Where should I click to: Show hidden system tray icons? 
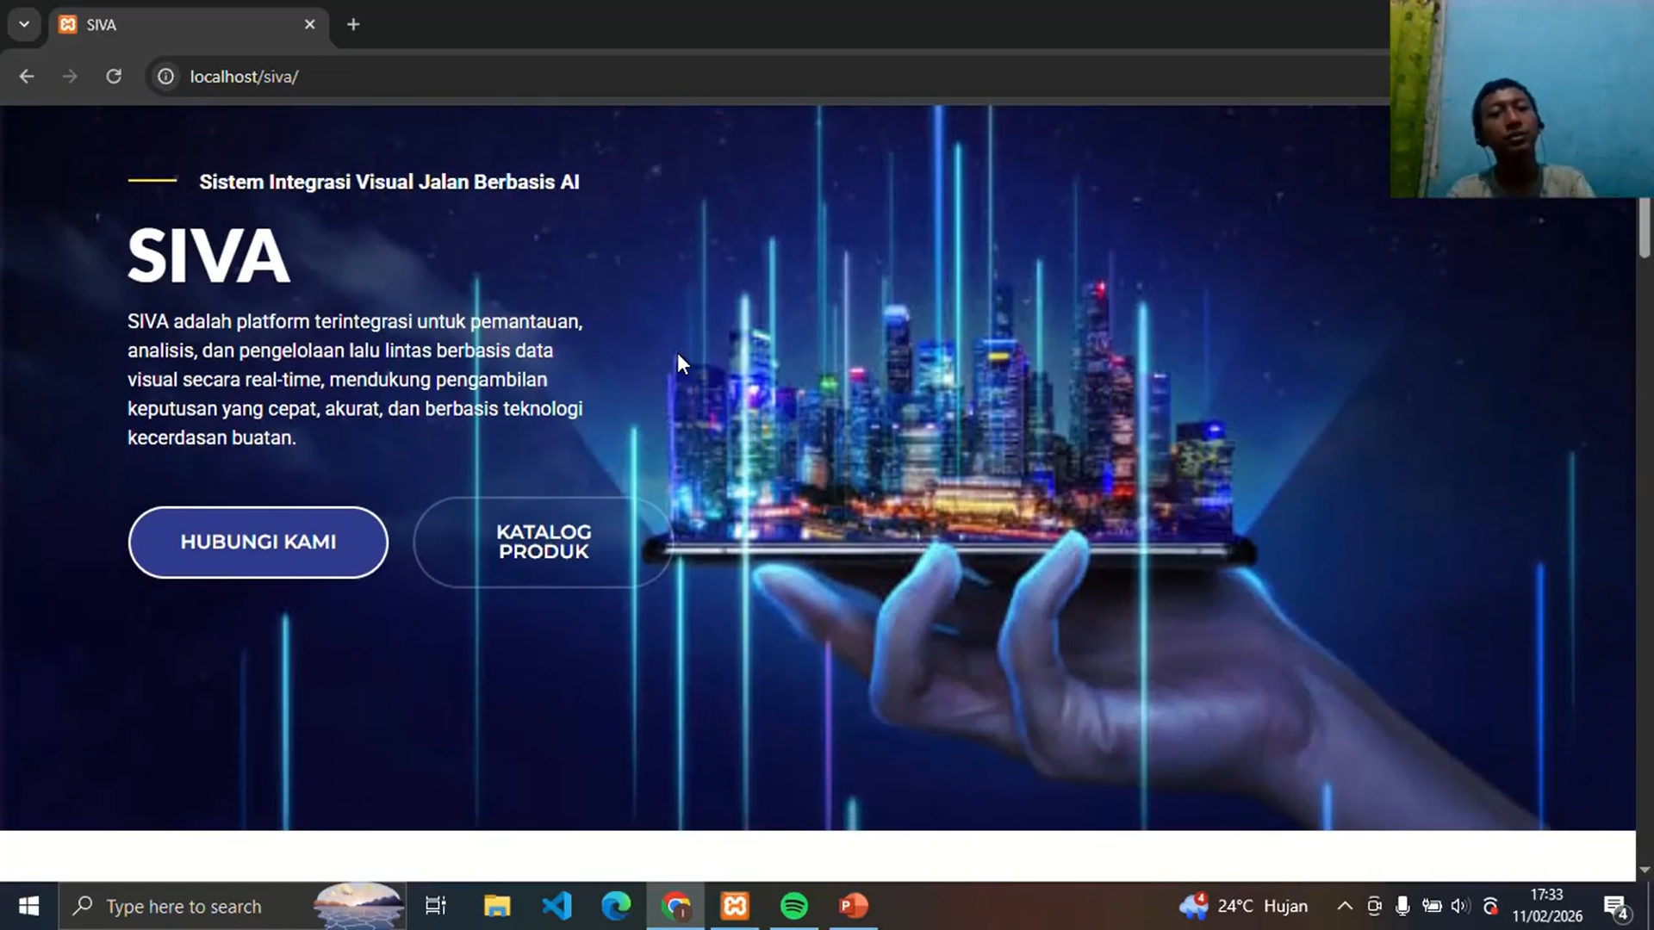point(1344,906)
